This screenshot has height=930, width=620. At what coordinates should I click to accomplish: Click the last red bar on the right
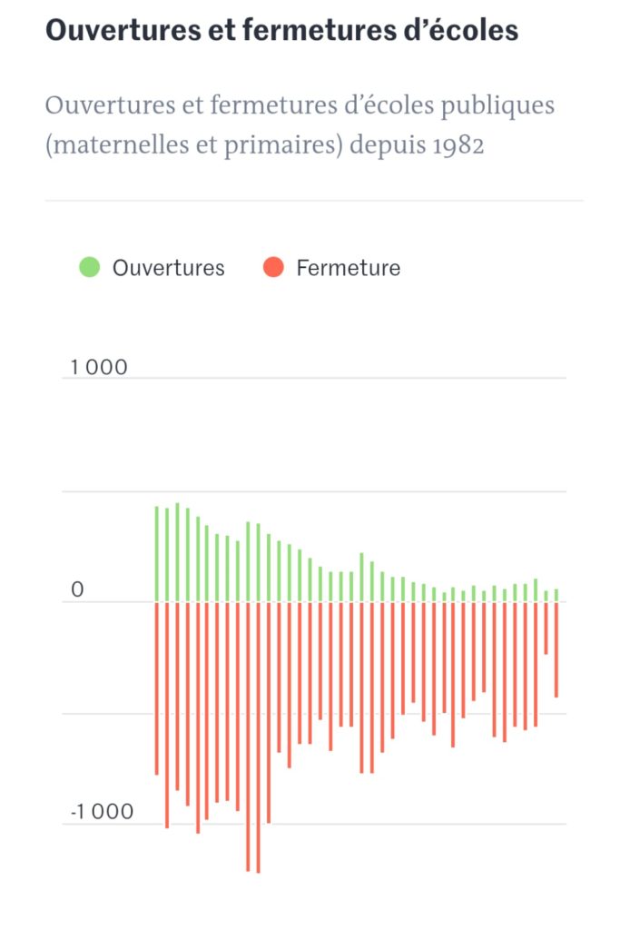(x=556, y=649)
